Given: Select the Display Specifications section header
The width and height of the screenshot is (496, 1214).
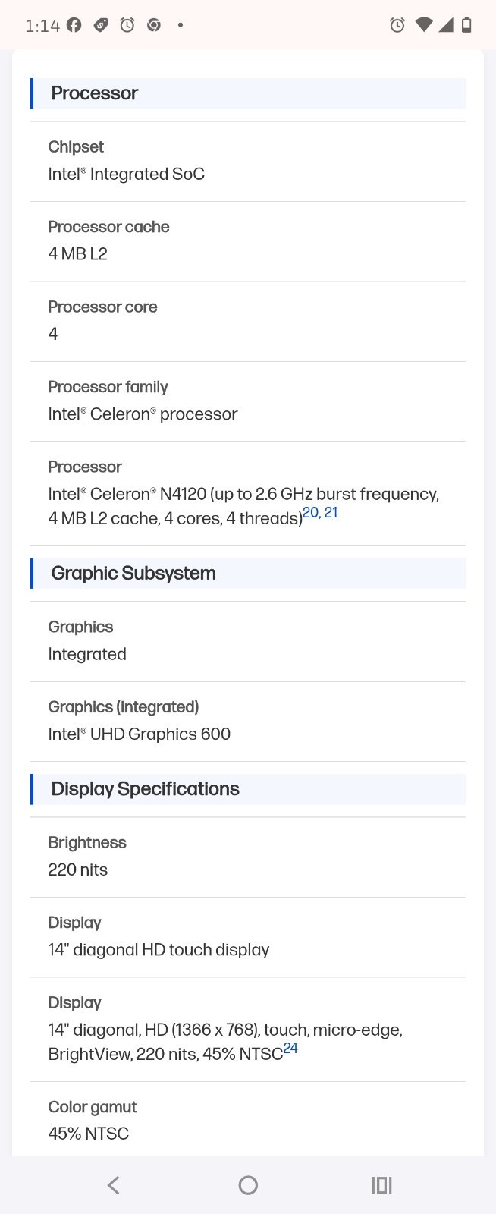Looking at the screenshot, I should pyautogui.click(x=248, y=789).
